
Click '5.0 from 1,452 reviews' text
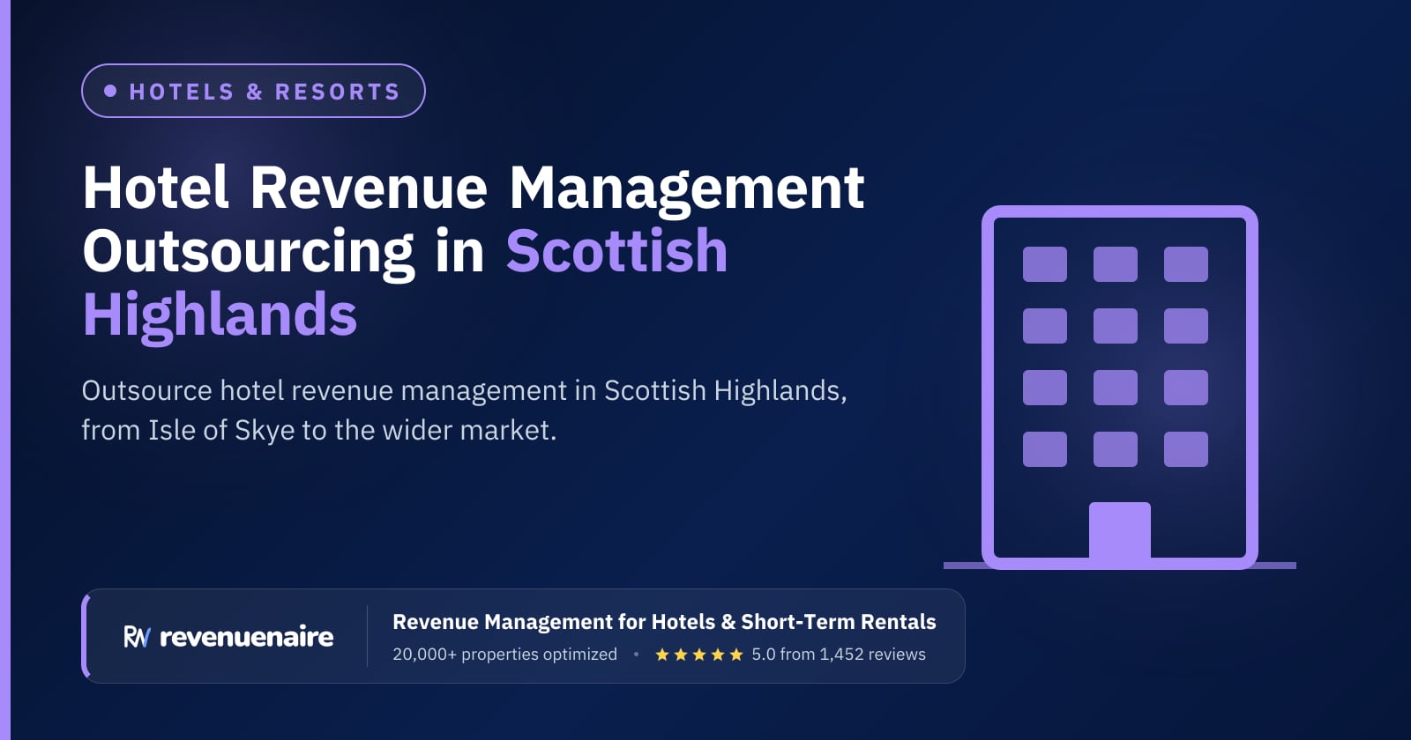[839, 655]
